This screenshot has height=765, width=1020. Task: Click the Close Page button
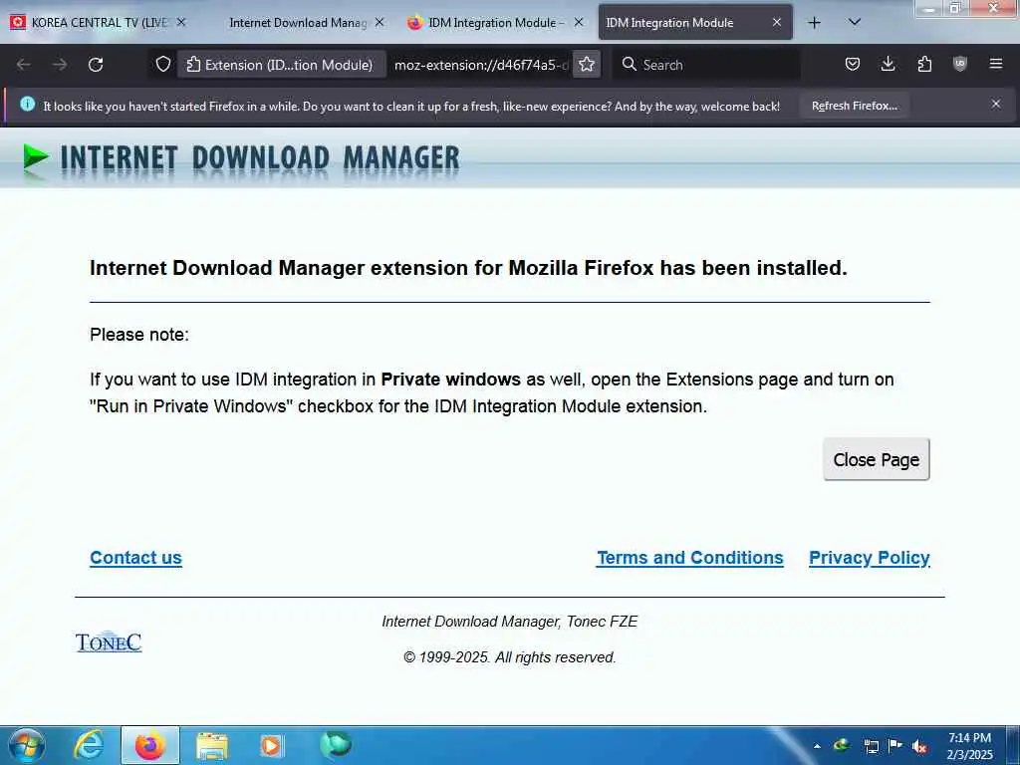877,460
